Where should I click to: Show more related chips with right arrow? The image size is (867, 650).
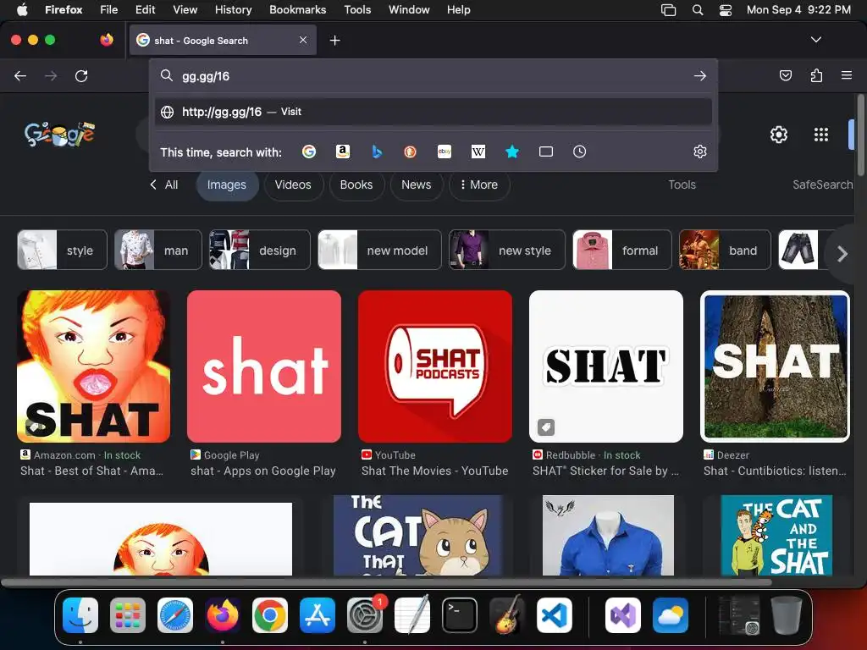[842, 254]
